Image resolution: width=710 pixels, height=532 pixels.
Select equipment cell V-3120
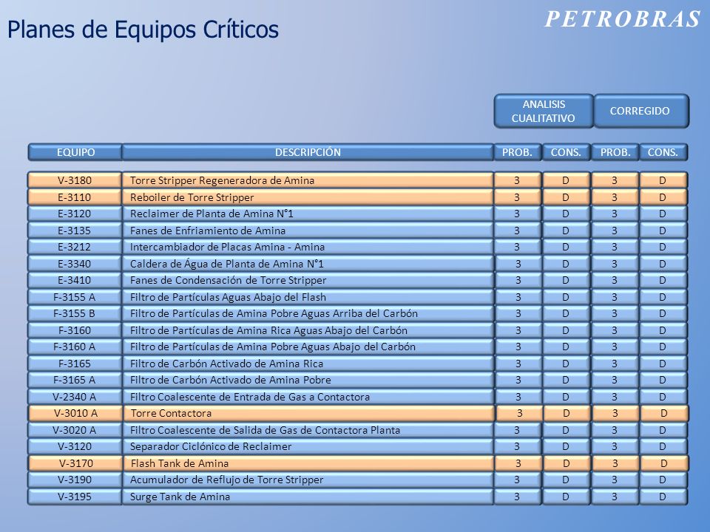pos(75,446)
